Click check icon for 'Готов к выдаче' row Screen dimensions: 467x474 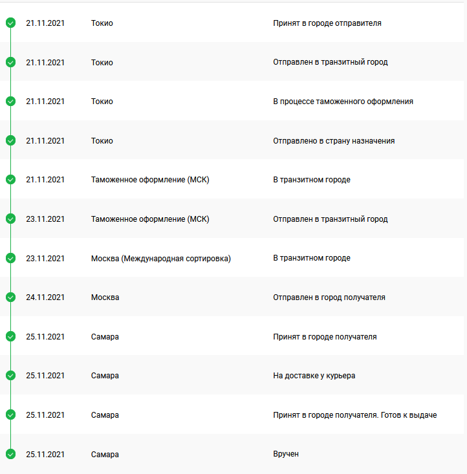coord(10,415)
